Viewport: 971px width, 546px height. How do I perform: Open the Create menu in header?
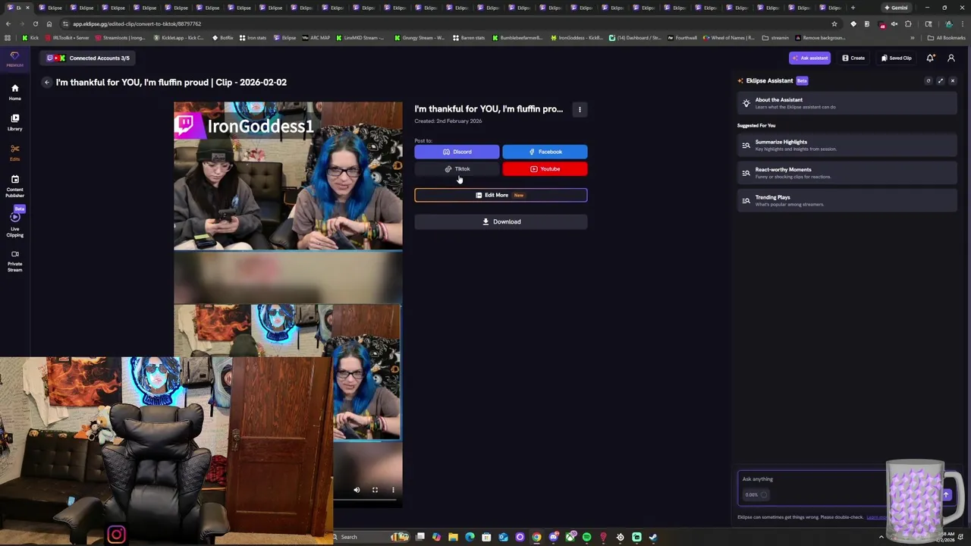click(x=853, y=58)
